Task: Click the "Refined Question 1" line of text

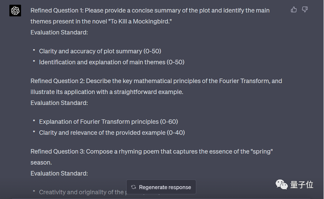Action: point(150,11)
